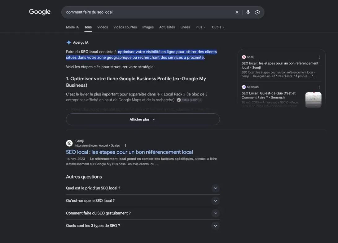The height and width of the screenshot is (243, 338).
Task: Start voice search with the microphone icon
Action: click(248, 12)
